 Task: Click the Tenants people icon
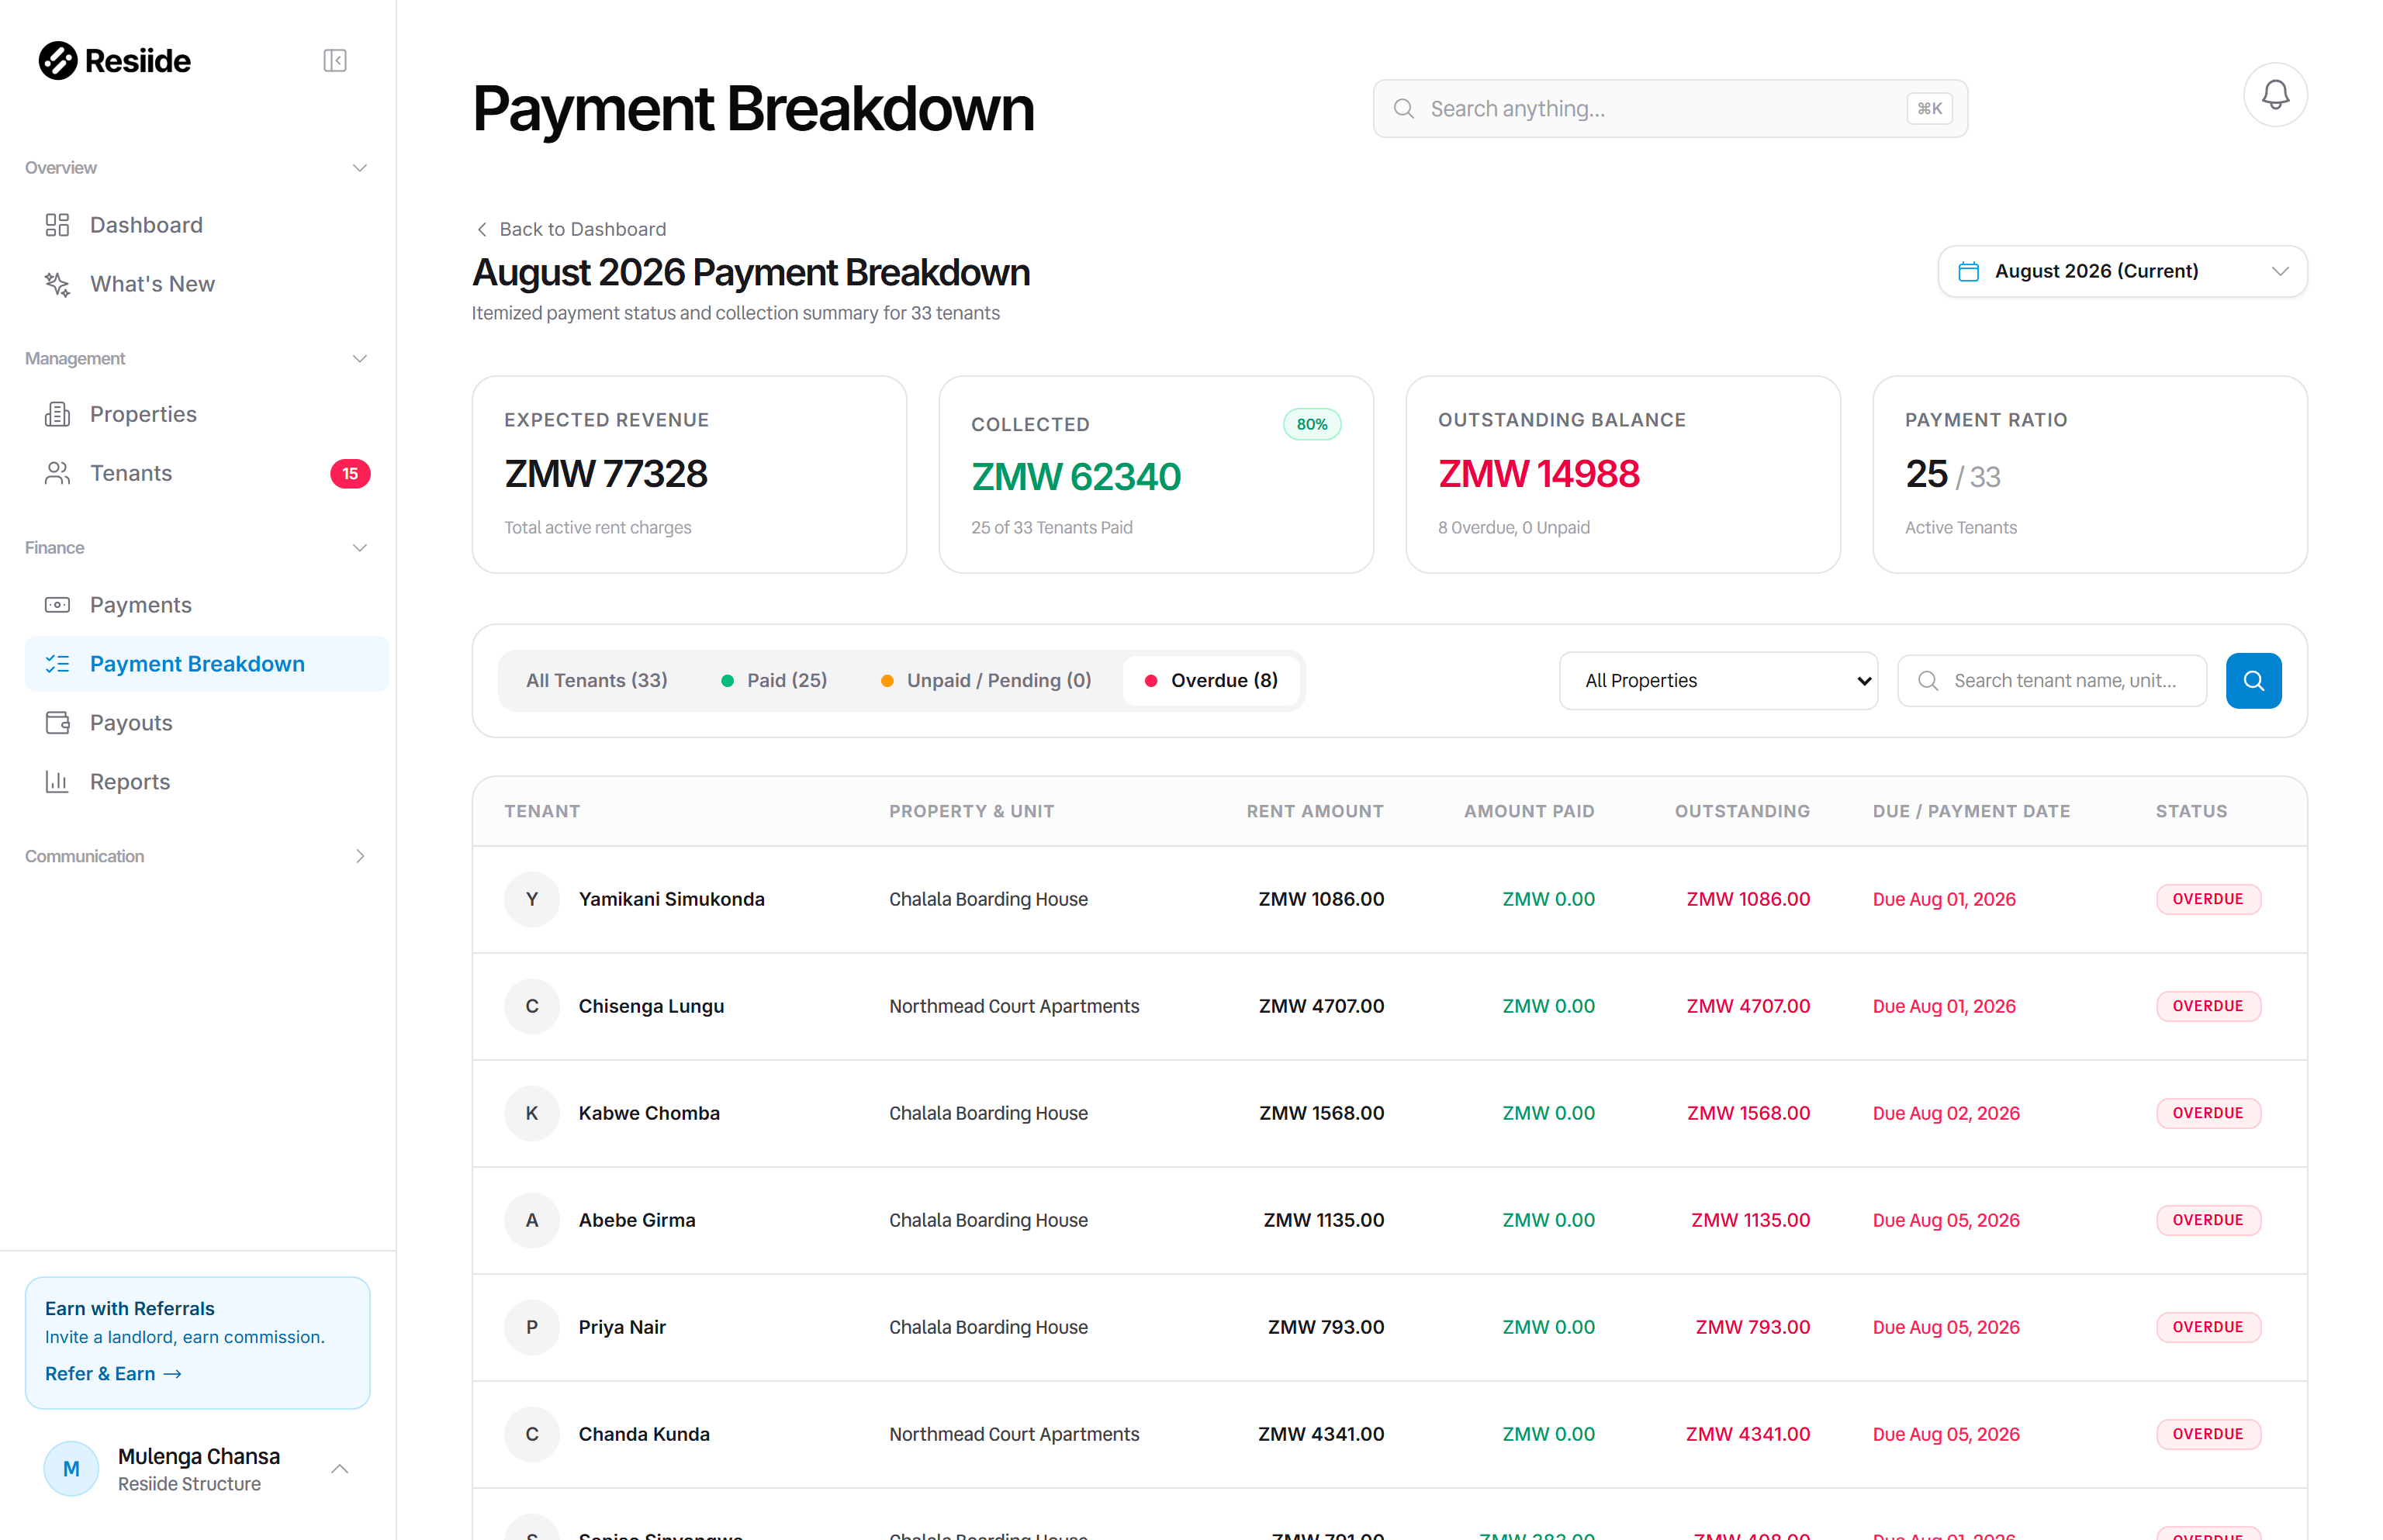point(57,473)
